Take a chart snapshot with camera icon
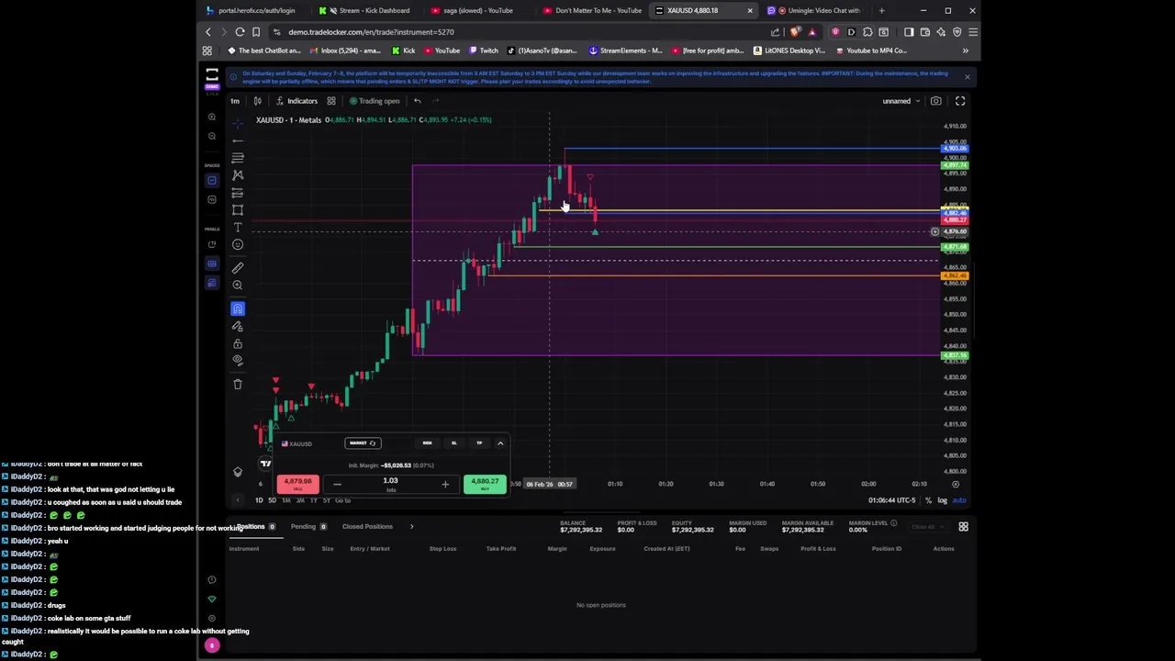Image resolution: width=1175 pixels, height=661 pixels. [x=935, y=101]
